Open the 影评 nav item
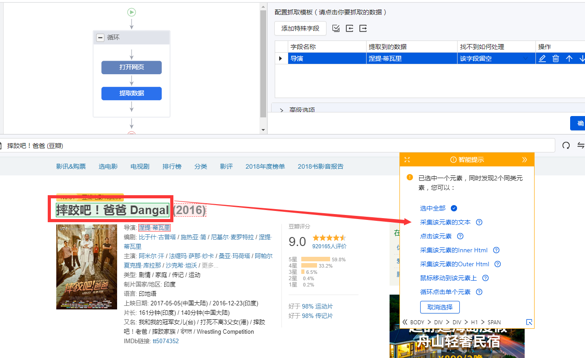 [227, 166]
